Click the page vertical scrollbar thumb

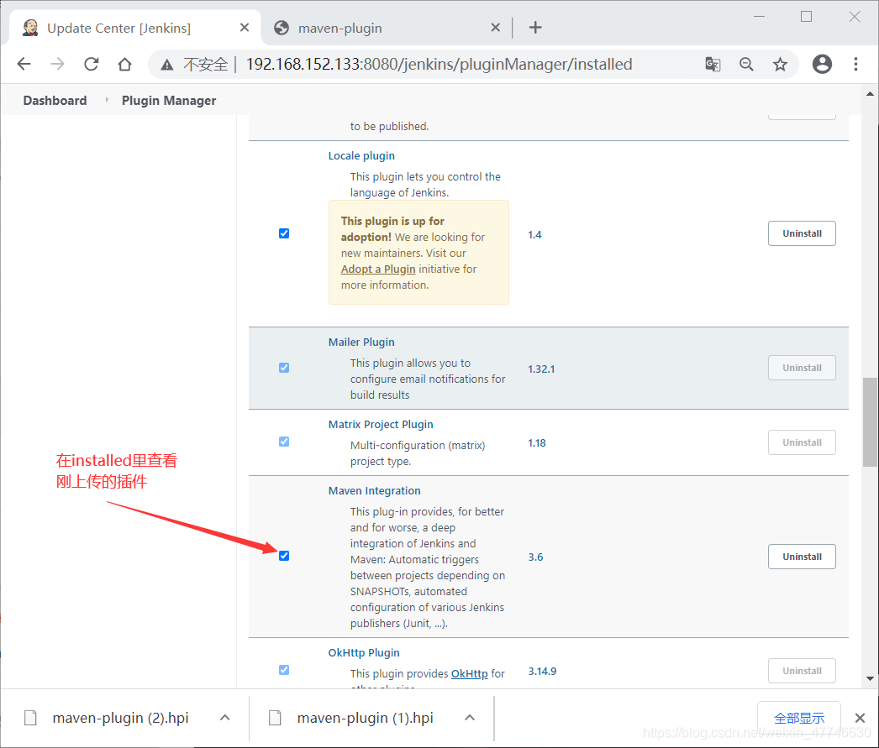(870, 422)
